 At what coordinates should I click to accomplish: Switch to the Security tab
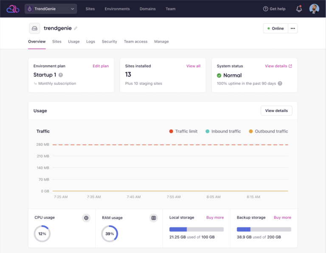coord(110,41)
